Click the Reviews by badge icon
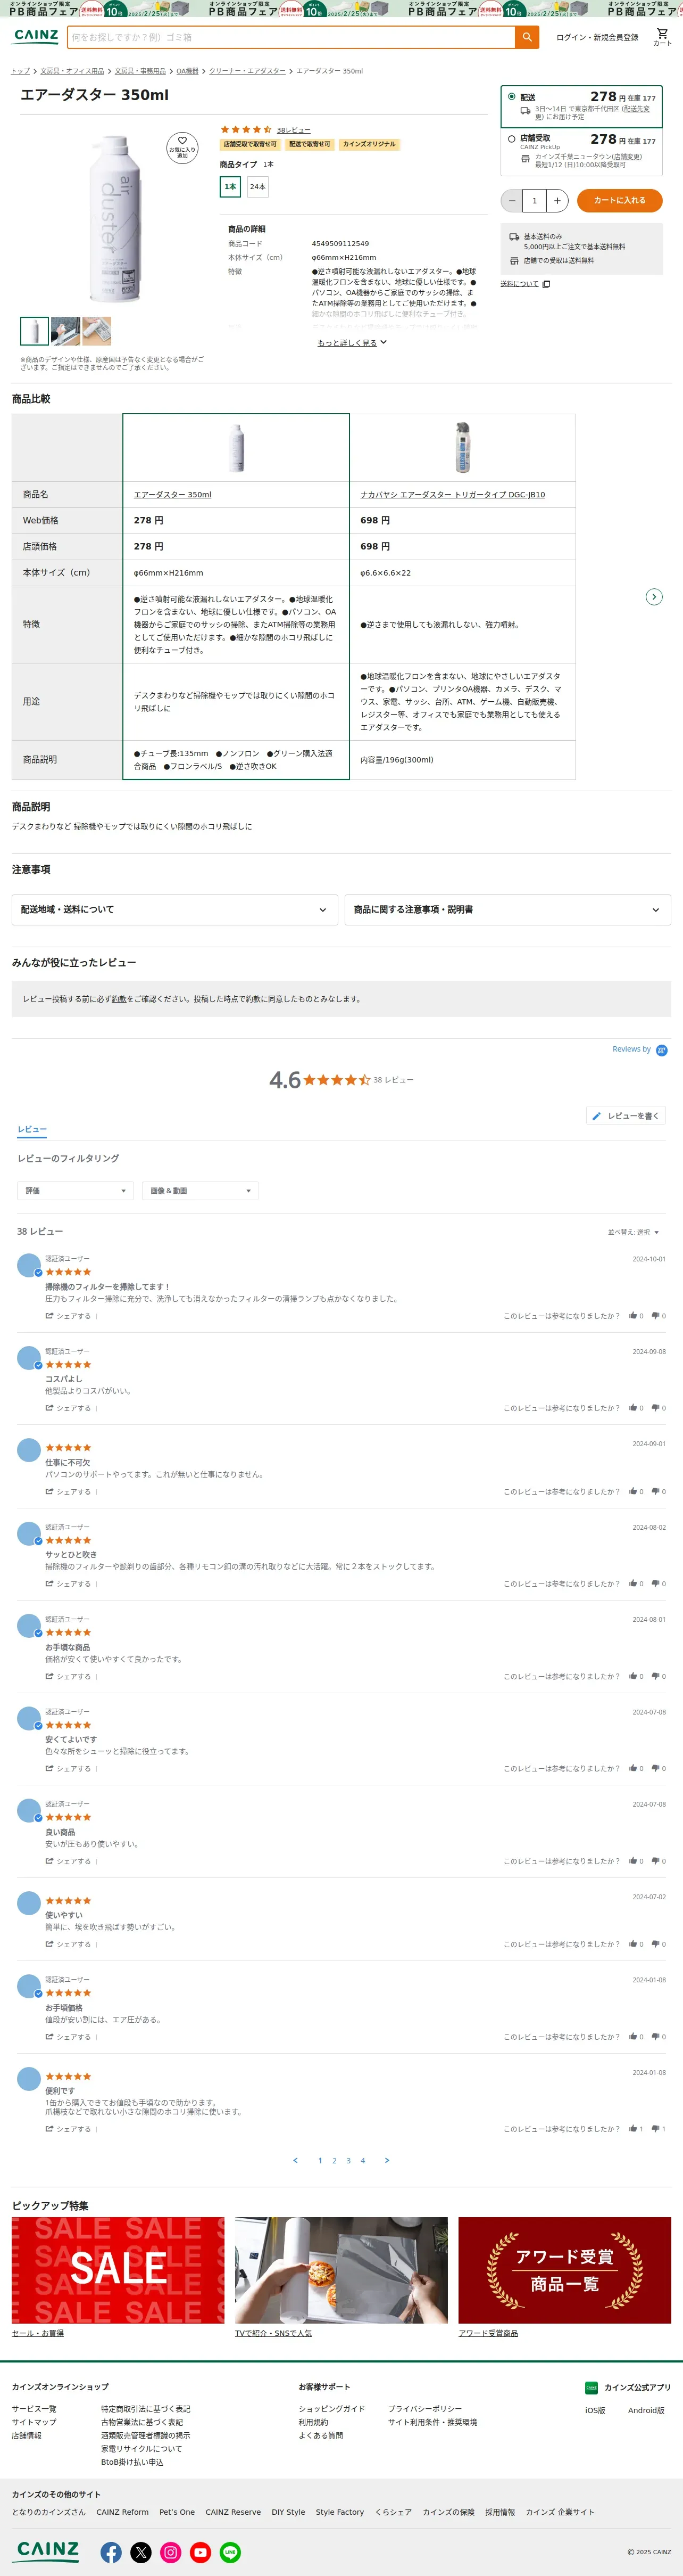 click(661, 1050)
